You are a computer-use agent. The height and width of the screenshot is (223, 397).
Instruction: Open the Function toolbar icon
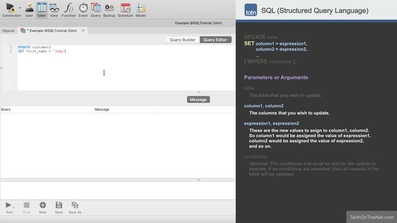tap(69, 10)
